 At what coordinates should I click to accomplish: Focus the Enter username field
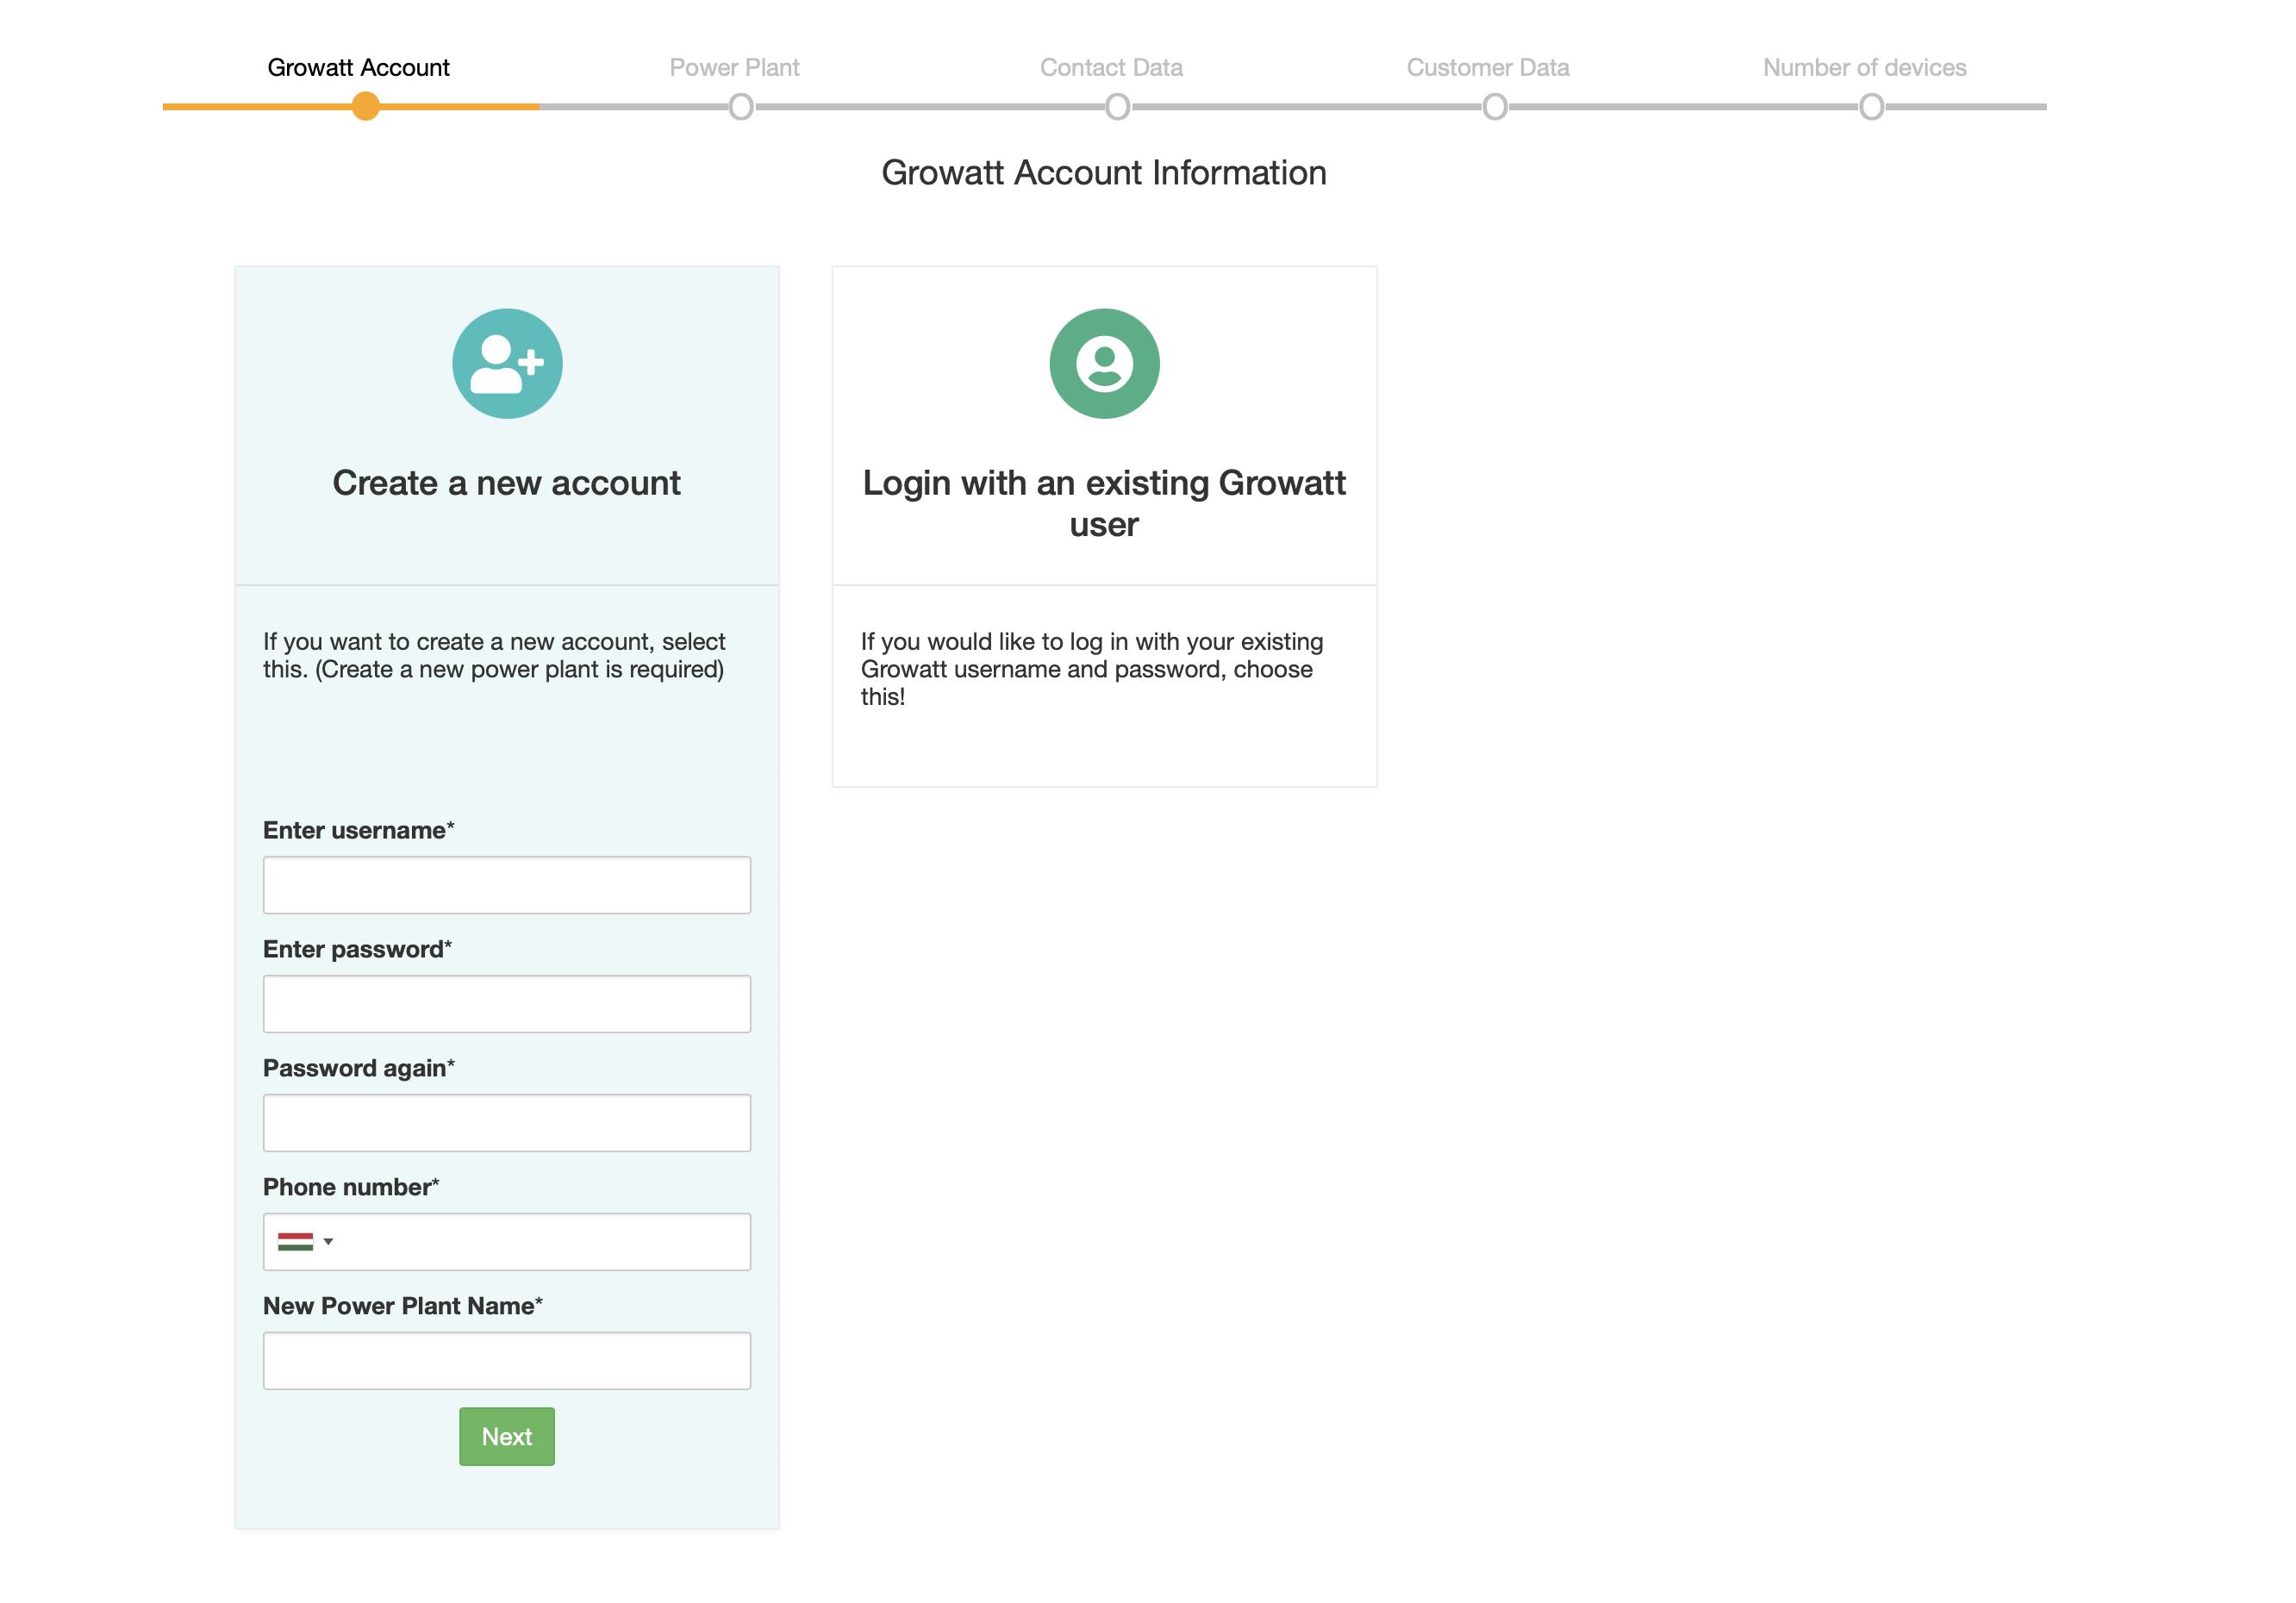pos(507,885)
